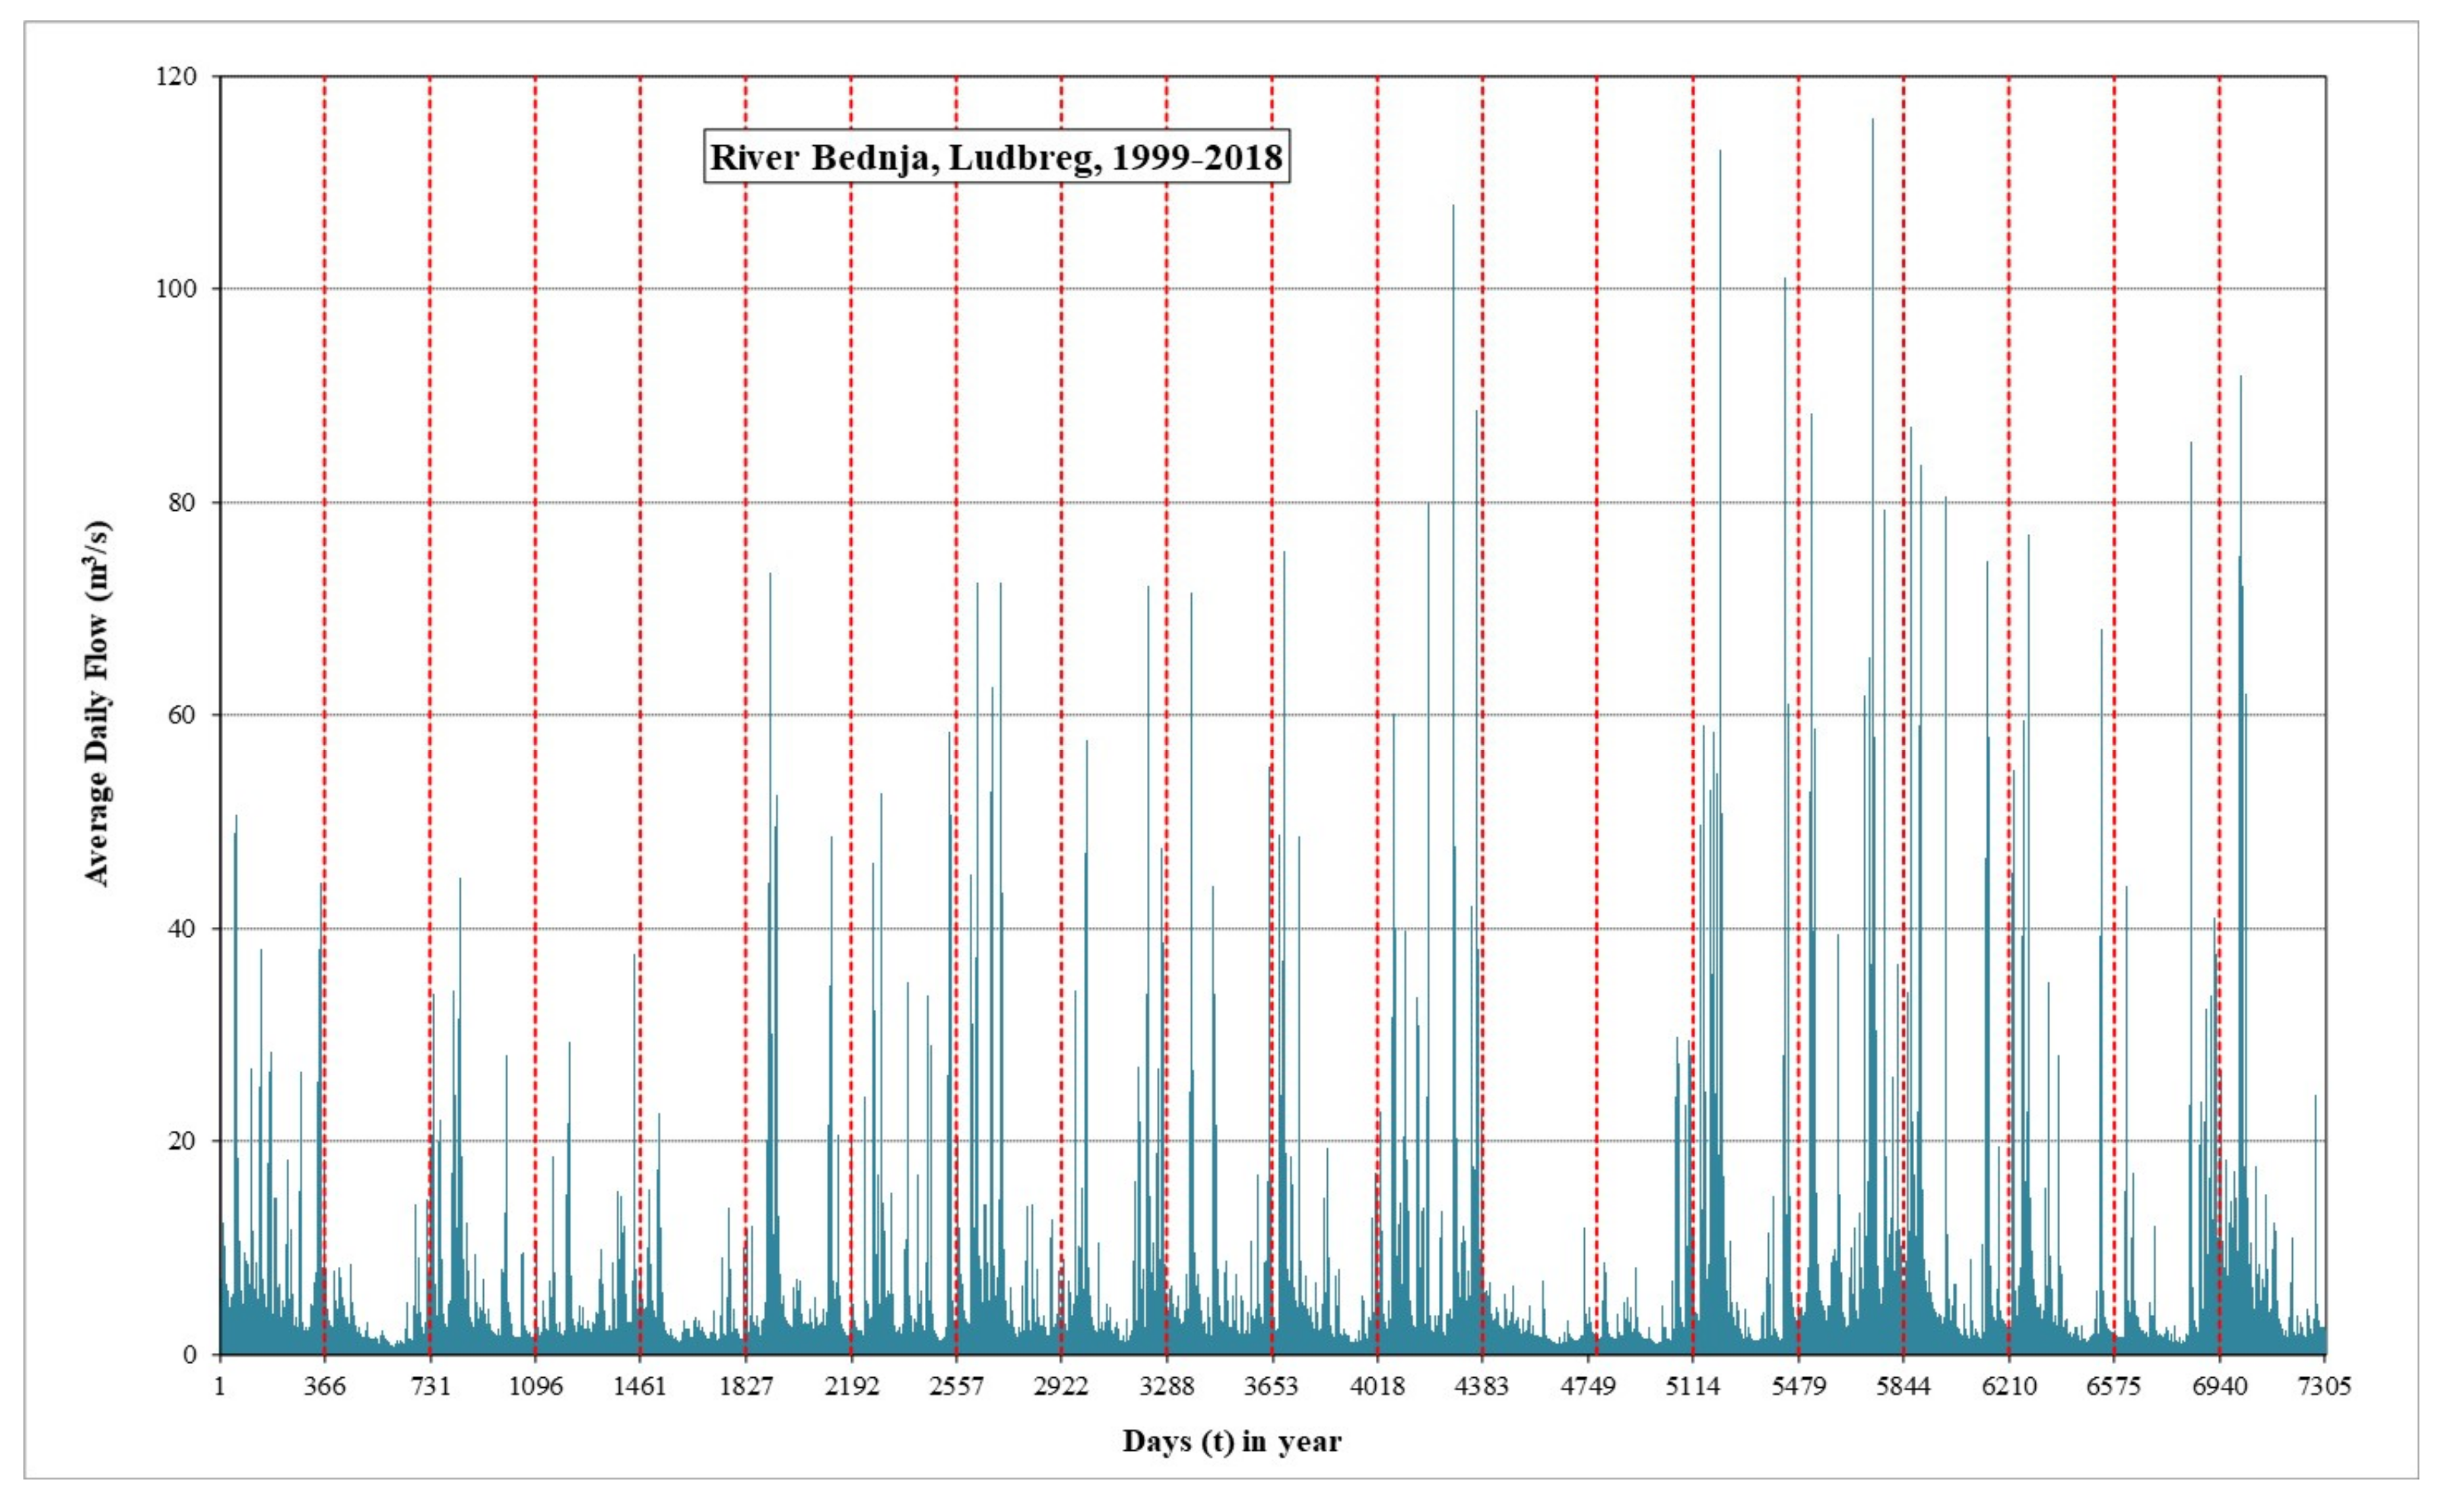
Task: Click the y-axis value 120
Action: click(x=176, y=77)
